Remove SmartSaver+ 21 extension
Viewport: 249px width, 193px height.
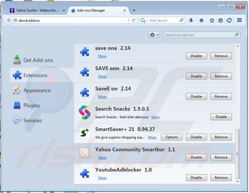[x=221, y=137]
